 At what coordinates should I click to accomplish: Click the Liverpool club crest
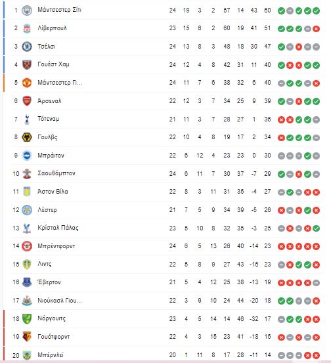click(27, 28)
